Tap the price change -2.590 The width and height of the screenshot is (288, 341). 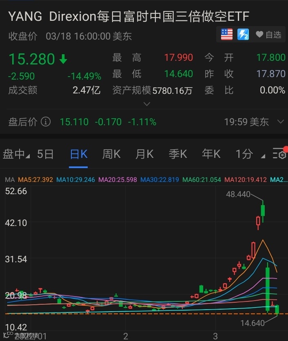coord(21,76)
